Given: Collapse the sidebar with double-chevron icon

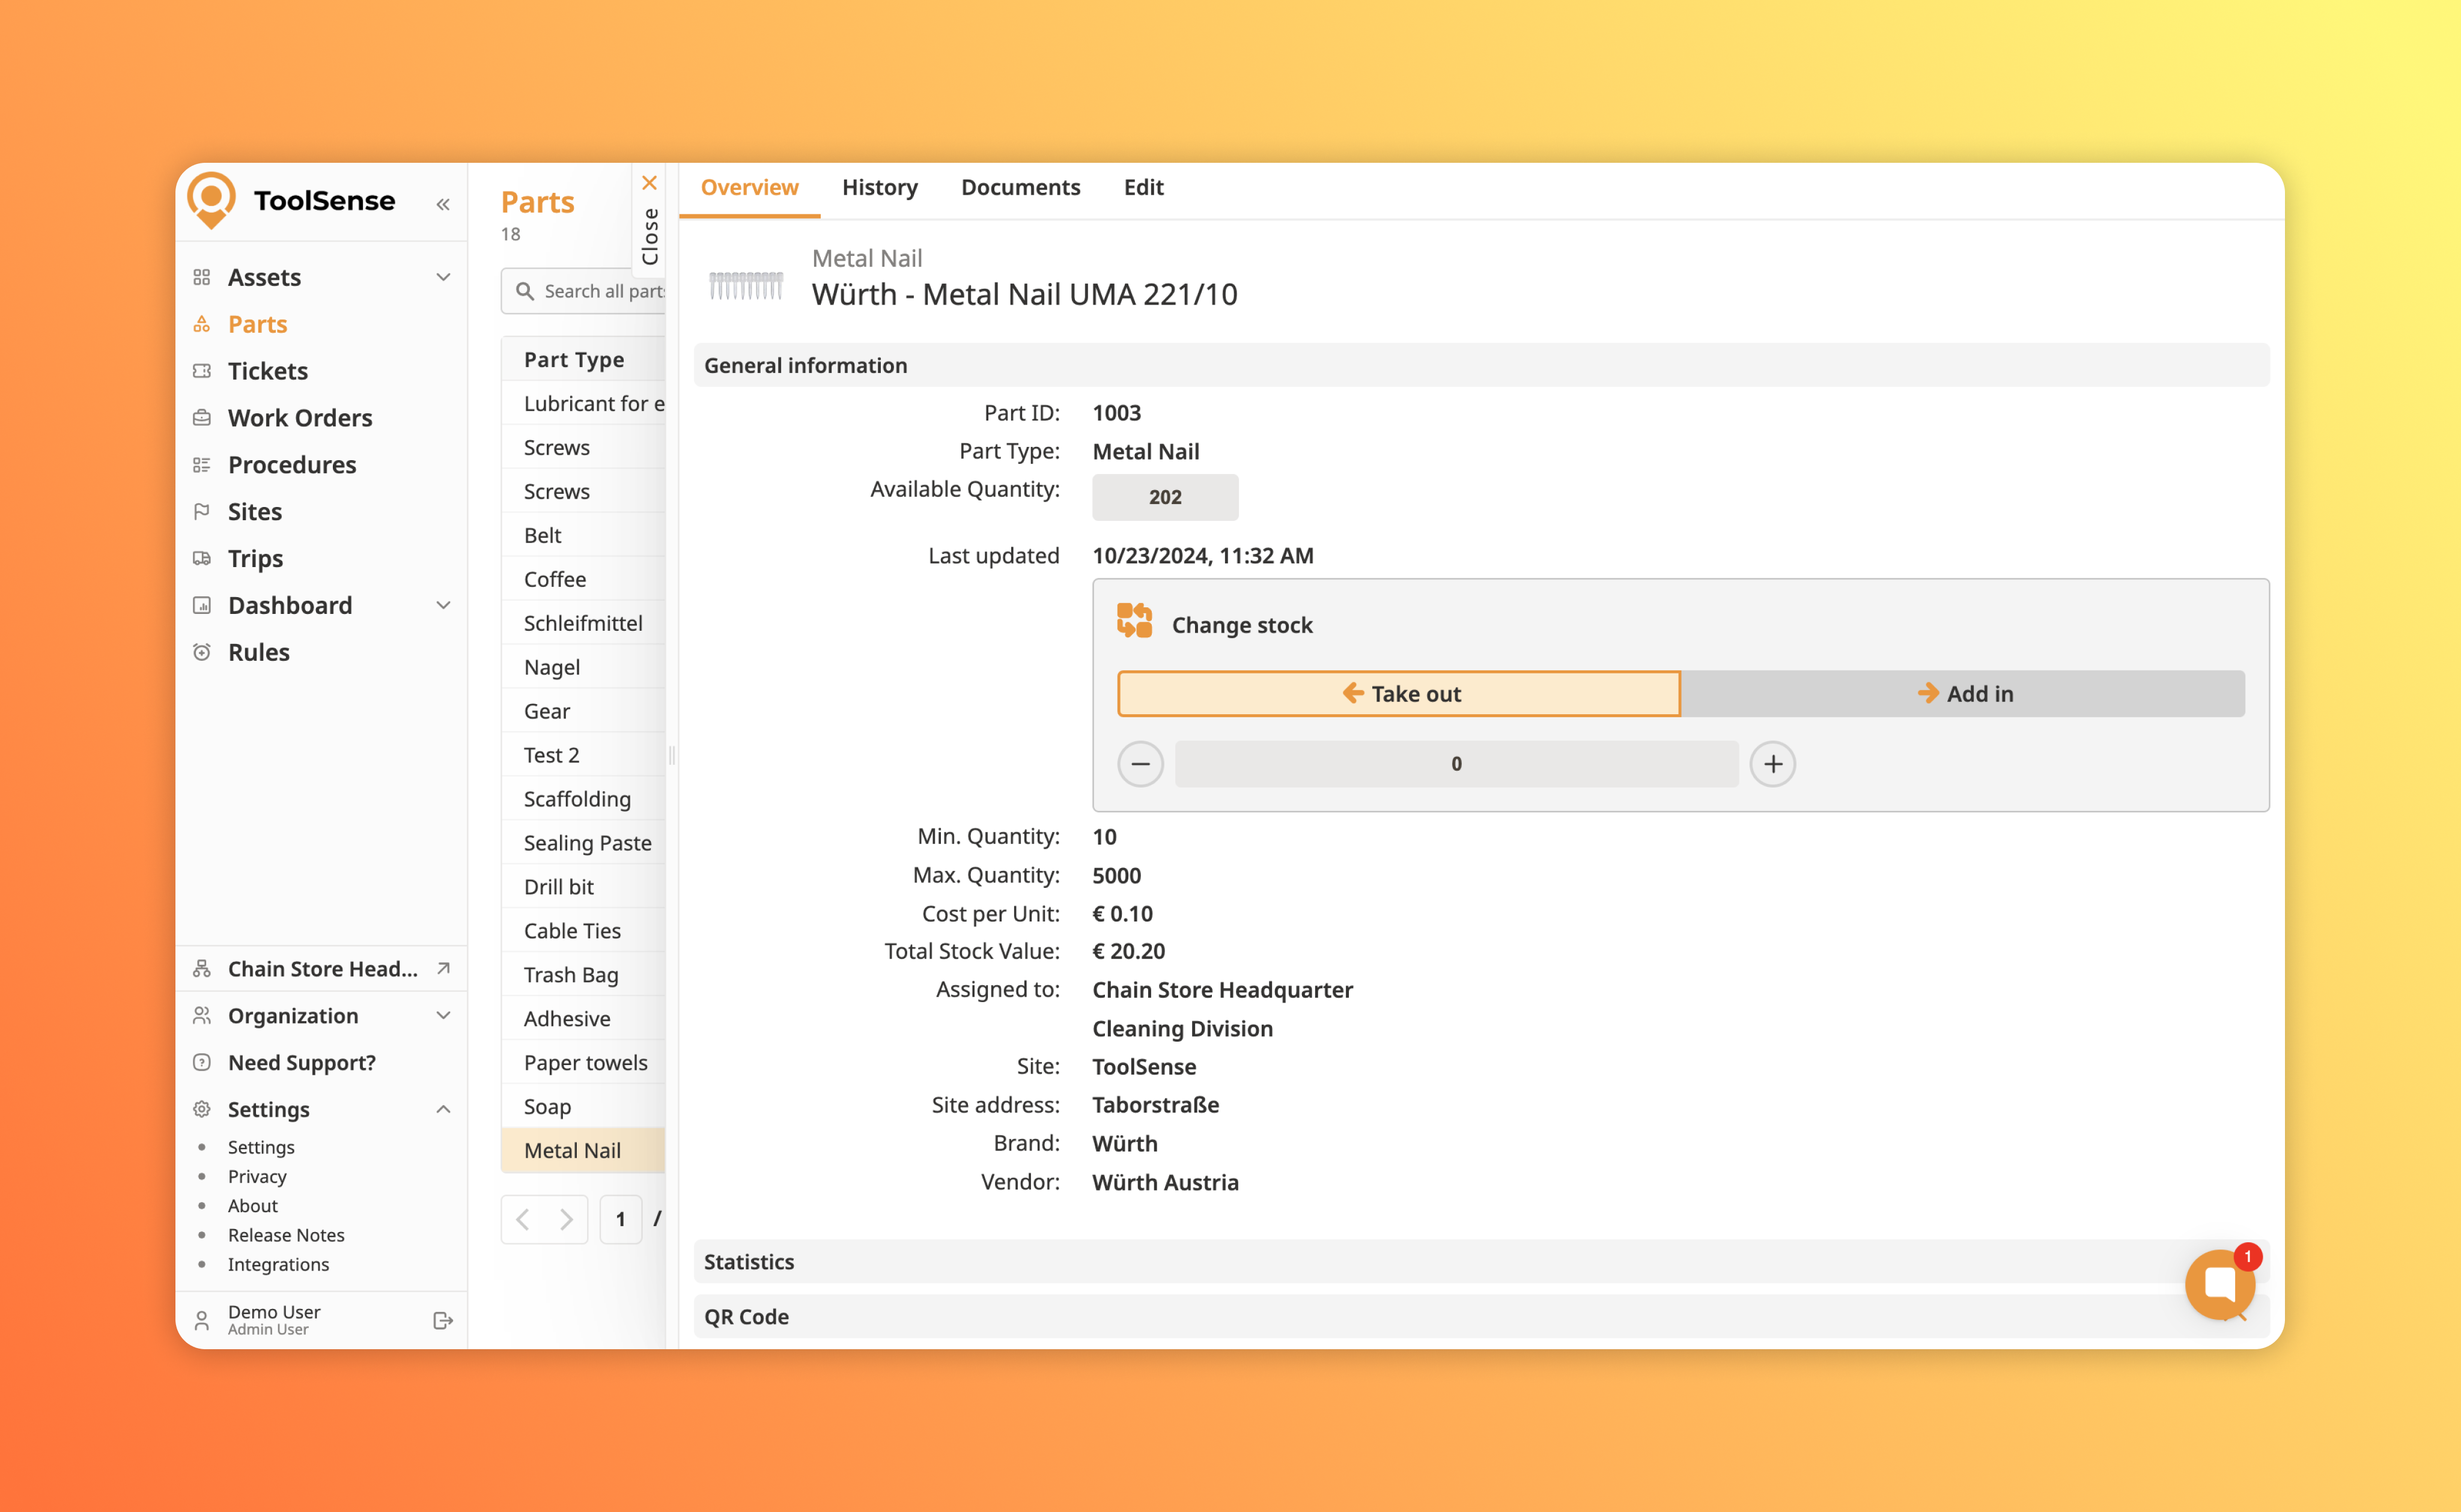Looking at the screenshot, I should [x=443, y=204].
